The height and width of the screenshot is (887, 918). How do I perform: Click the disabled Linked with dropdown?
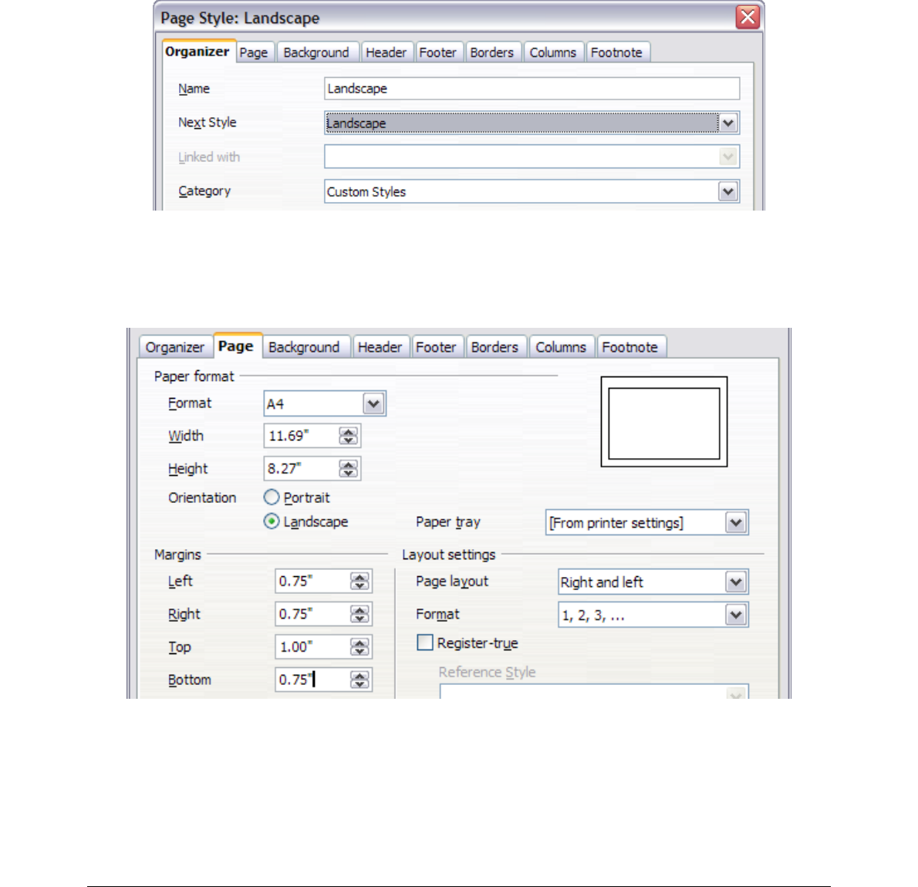point(532,157)
